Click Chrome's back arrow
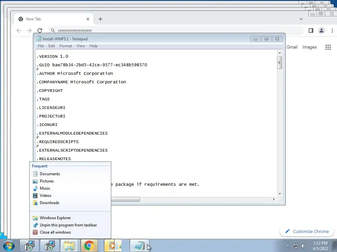Image resolution: width=337 pixels, height=252 pixels. click(x=19, y=31)
